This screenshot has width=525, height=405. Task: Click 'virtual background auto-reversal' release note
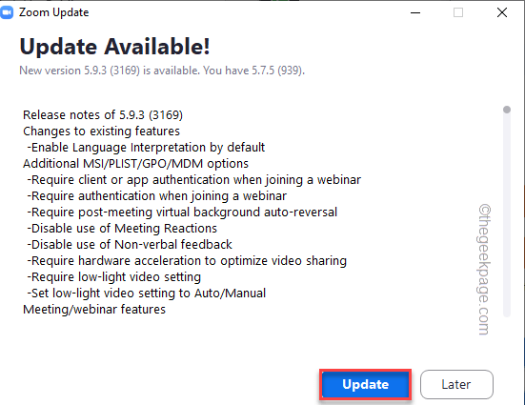point(182,213)
